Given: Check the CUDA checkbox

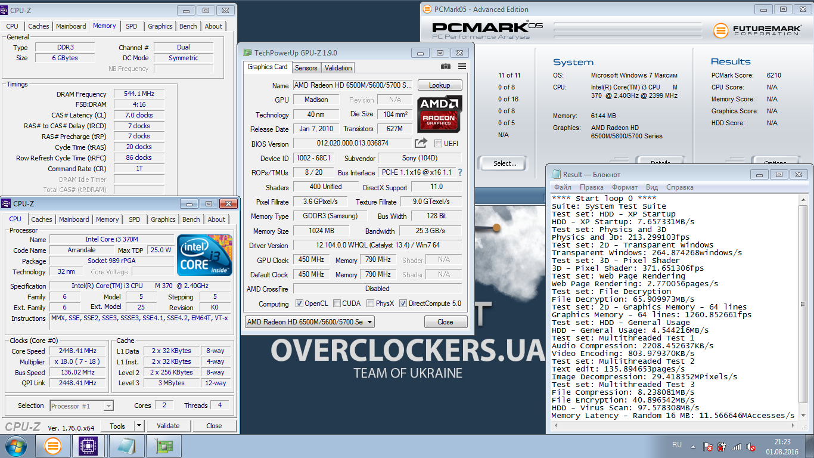Looking at the screenshot, I should [337, 304].
